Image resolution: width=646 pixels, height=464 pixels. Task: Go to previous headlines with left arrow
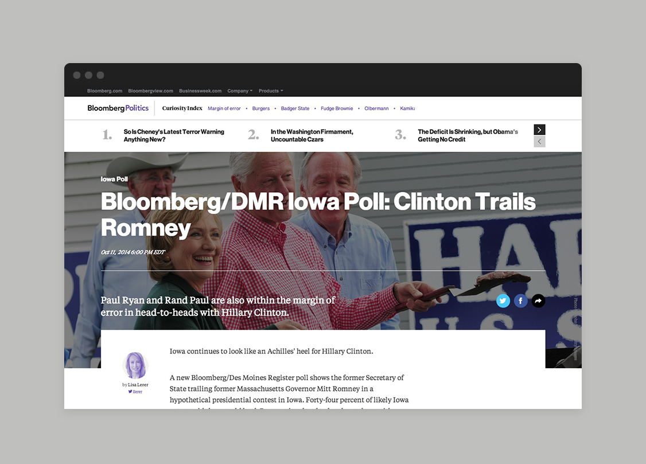click(539, 141)
